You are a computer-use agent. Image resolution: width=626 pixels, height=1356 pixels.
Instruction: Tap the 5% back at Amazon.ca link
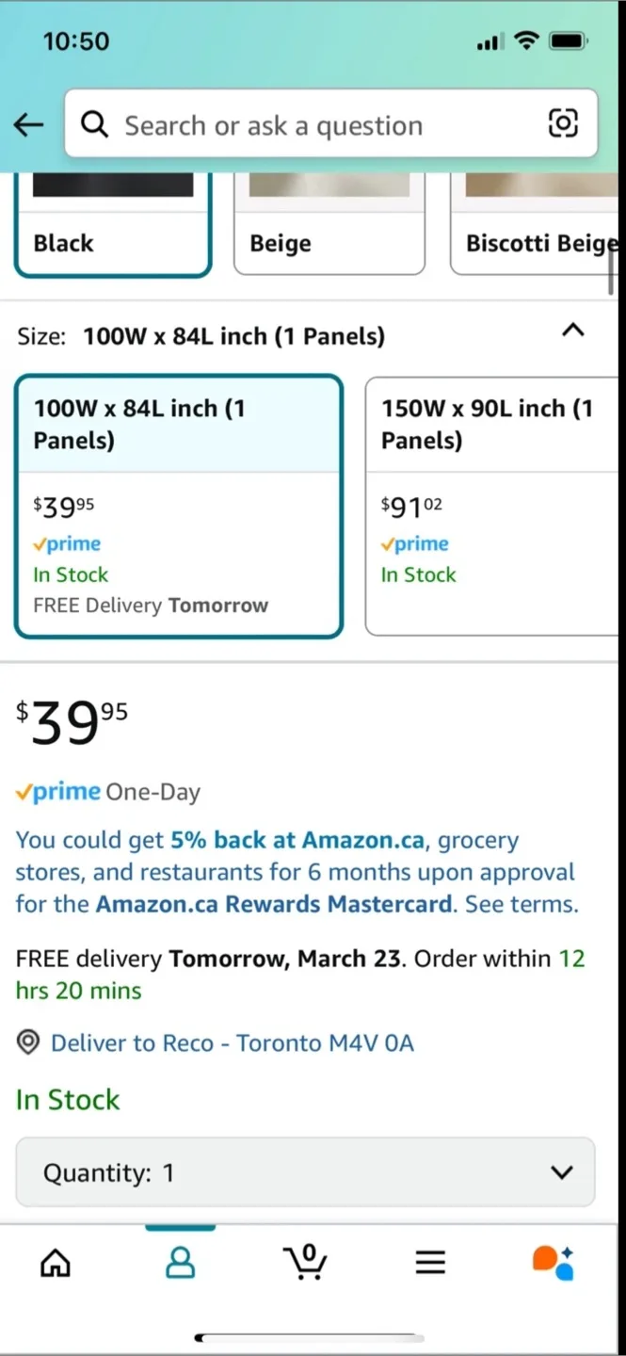pyautogui.click(x=297, y=840)
